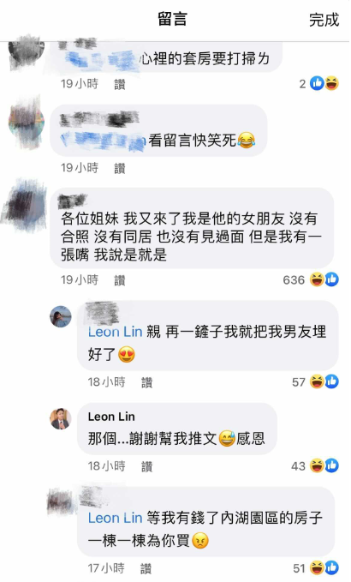The image size is (351, 582).
Task: Open Leon Lin's profile picture
Action: (61, 418)
